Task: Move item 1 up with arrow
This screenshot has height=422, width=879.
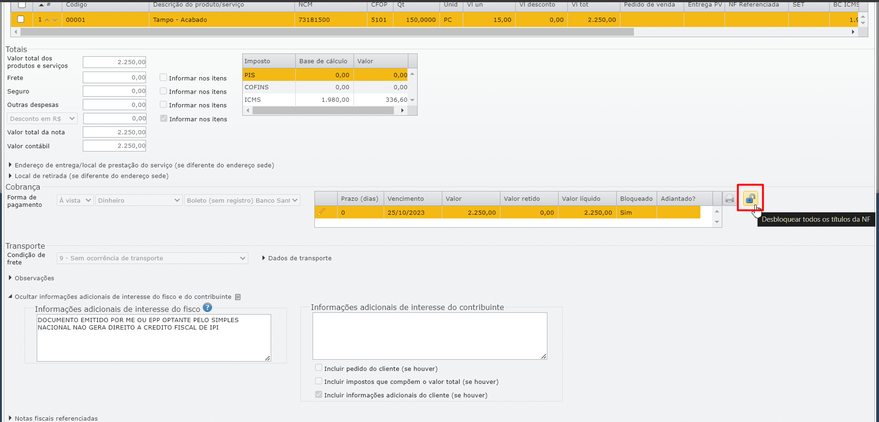Action: [x=47, y=20]
